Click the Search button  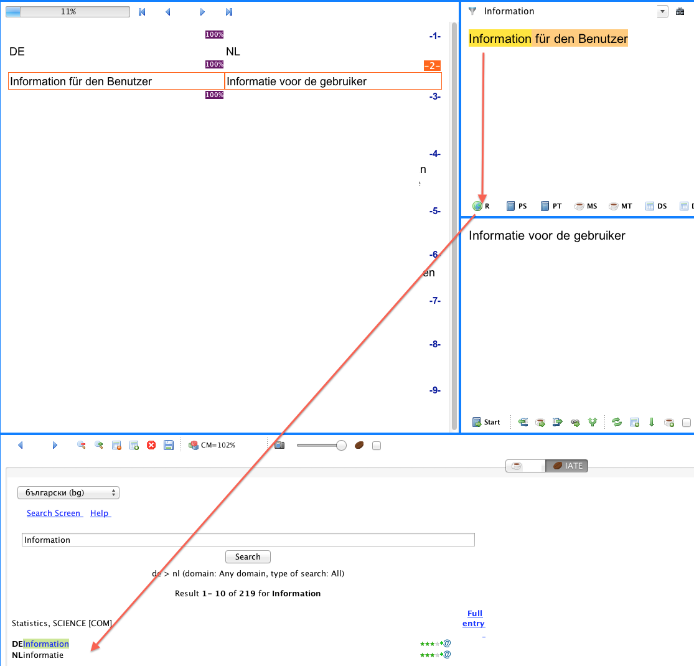coord(248,556)
